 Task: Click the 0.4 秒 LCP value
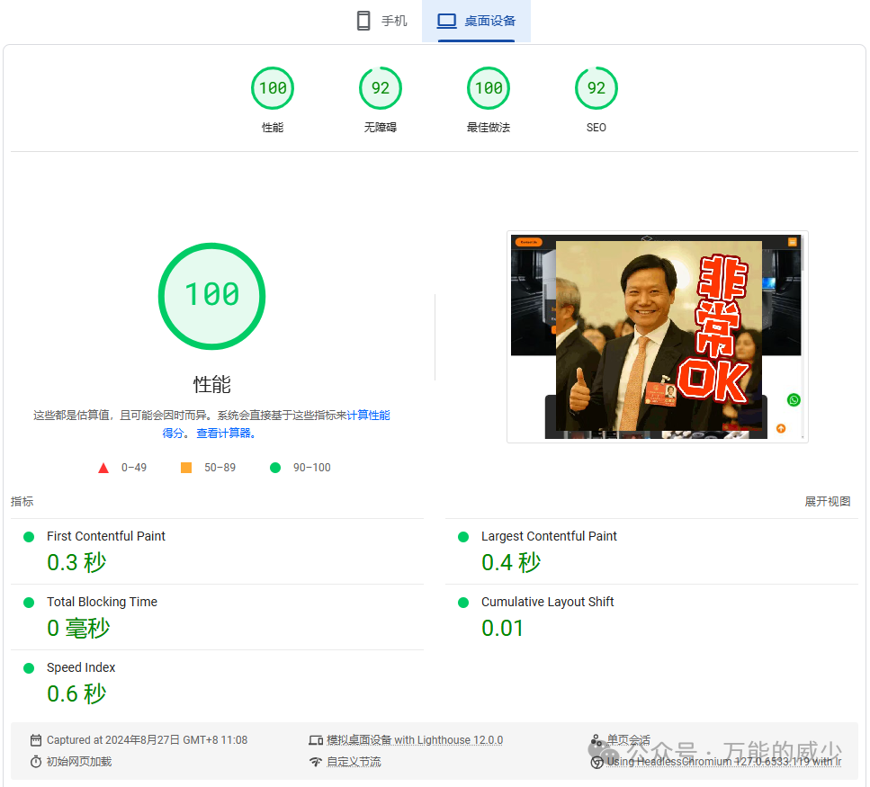point(511,562)
